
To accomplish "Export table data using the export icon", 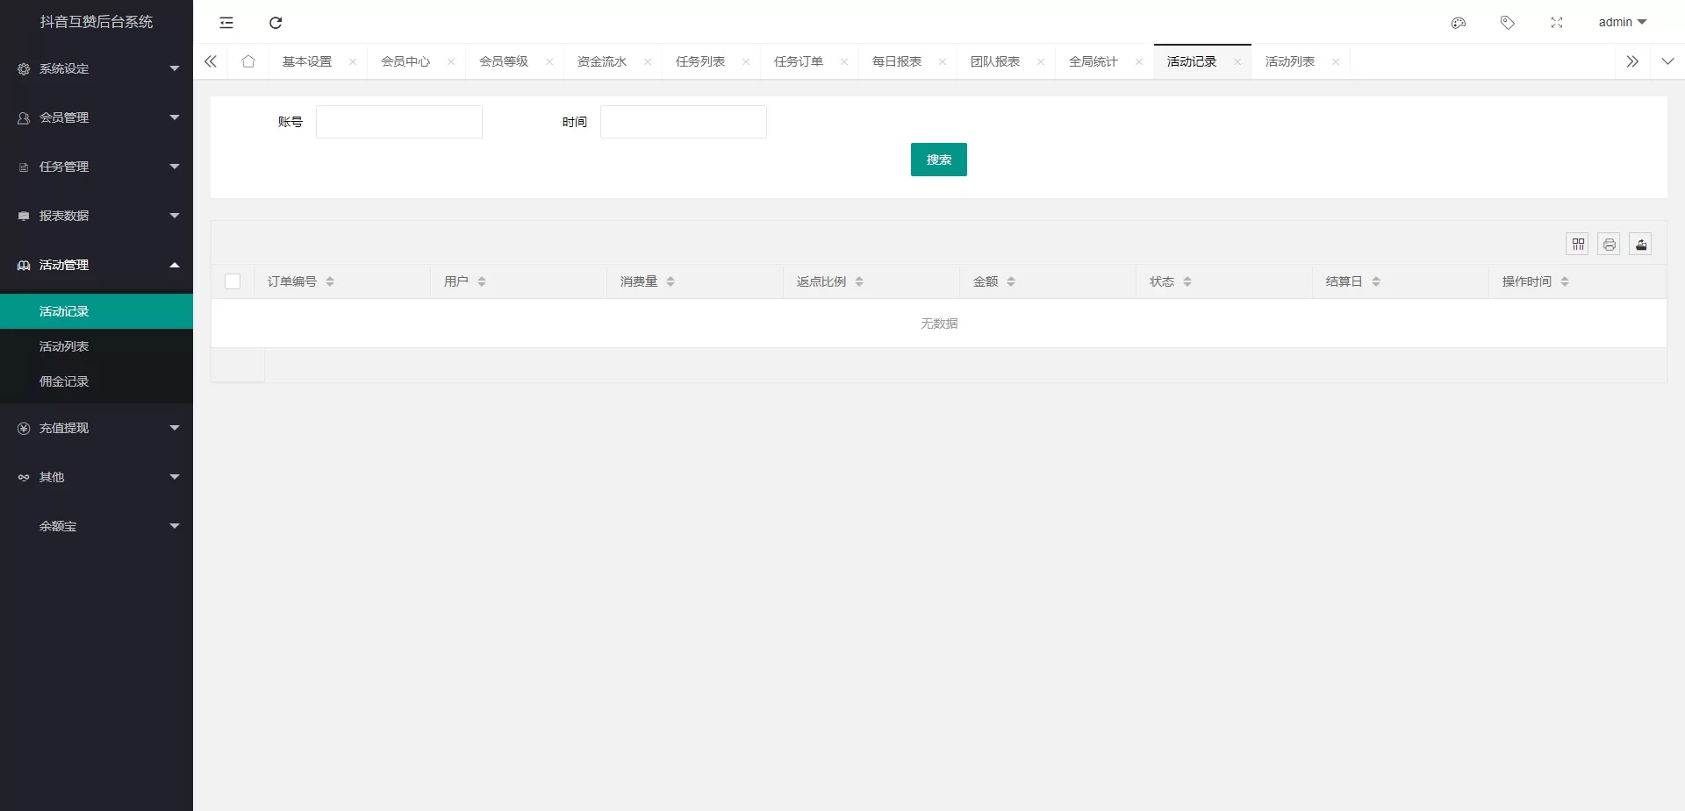I will pos(1641,245).
